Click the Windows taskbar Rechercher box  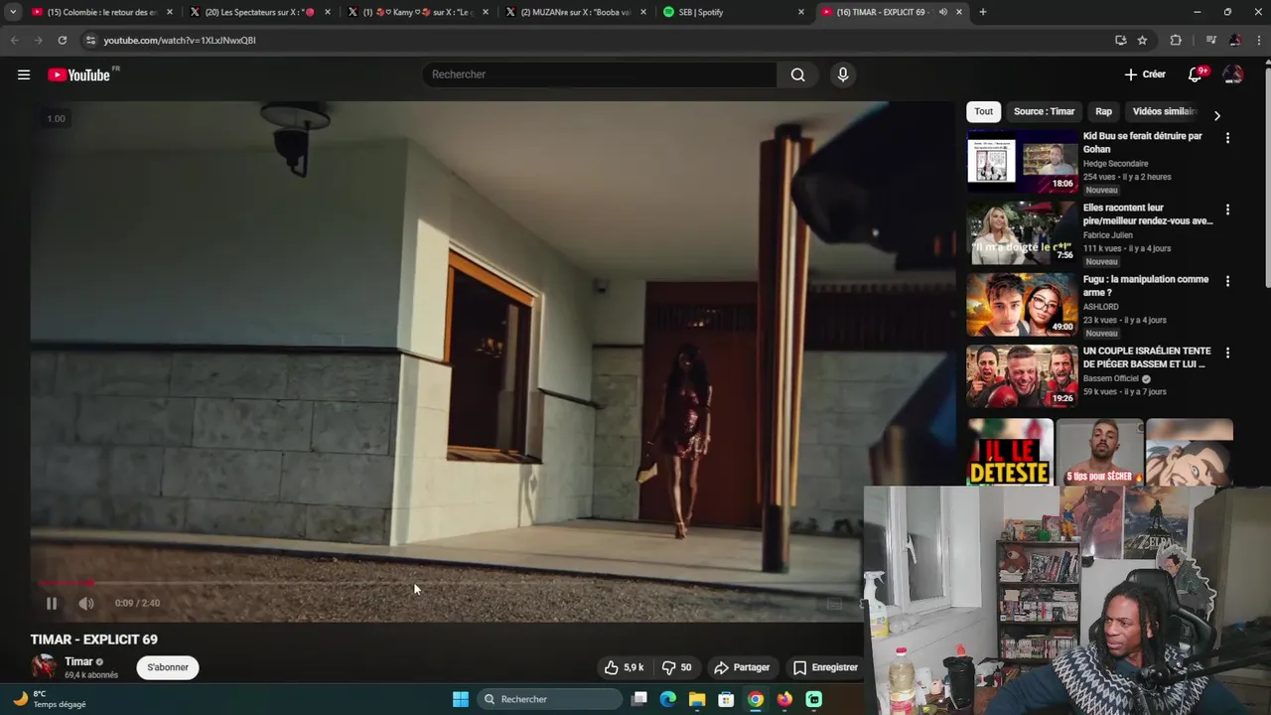(551, 699)
